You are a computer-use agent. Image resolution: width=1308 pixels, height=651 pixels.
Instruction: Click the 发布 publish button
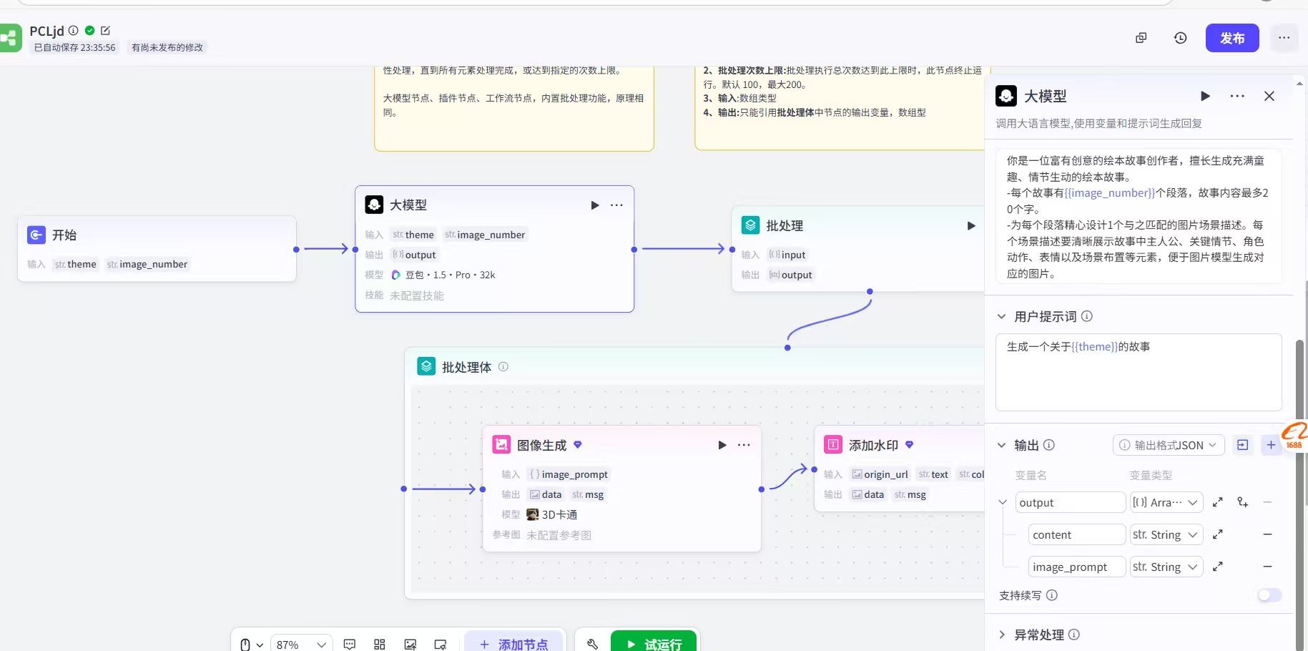pyautogui.click(x=1231, y=38)
